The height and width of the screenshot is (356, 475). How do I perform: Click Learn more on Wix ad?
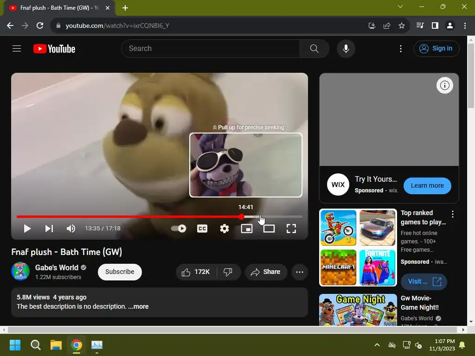427,185
